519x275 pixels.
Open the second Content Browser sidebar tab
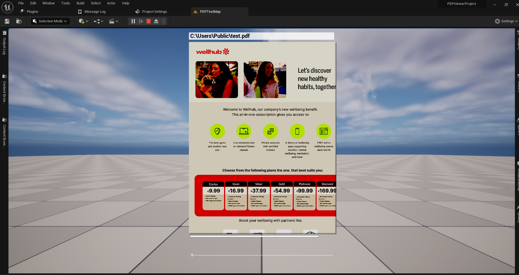click(4, 133)
